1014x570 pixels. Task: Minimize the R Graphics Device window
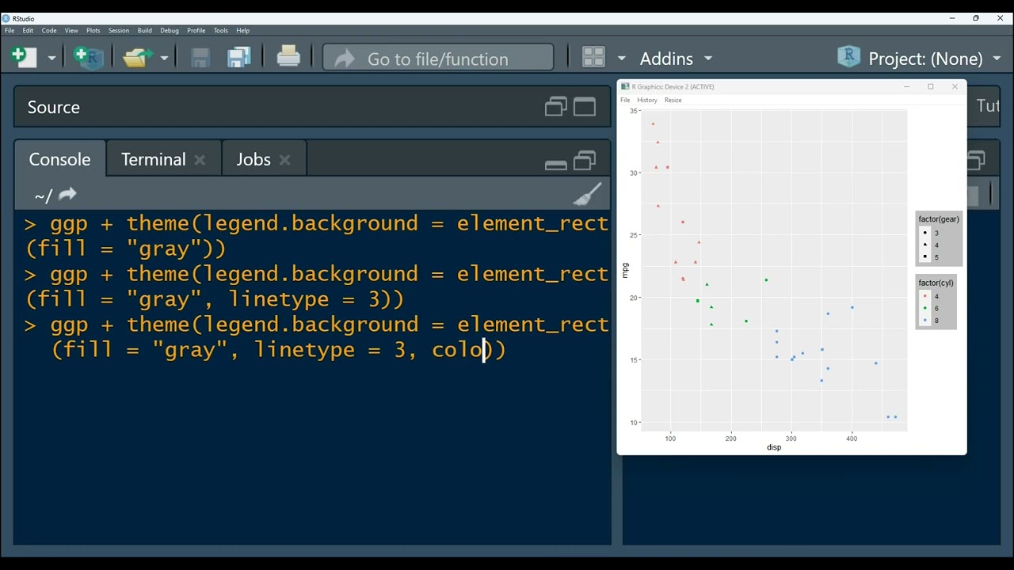(907, 86)
